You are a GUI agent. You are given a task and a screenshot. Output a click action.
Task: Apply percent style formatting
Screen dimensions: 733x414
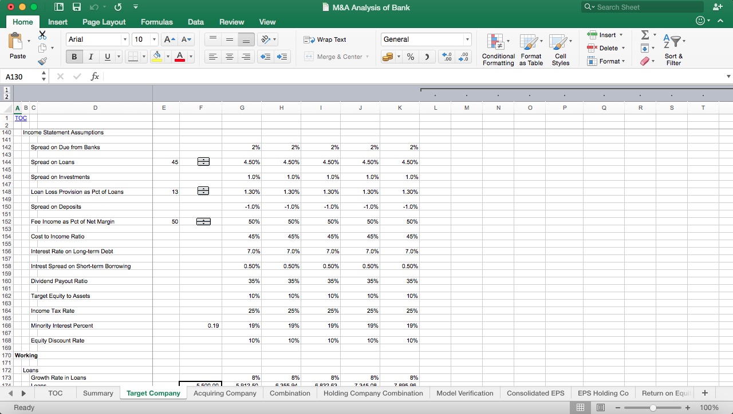[409, 57]
